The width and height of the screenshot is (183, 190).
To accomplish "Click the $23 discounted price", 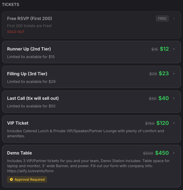I will pos(164,74).
